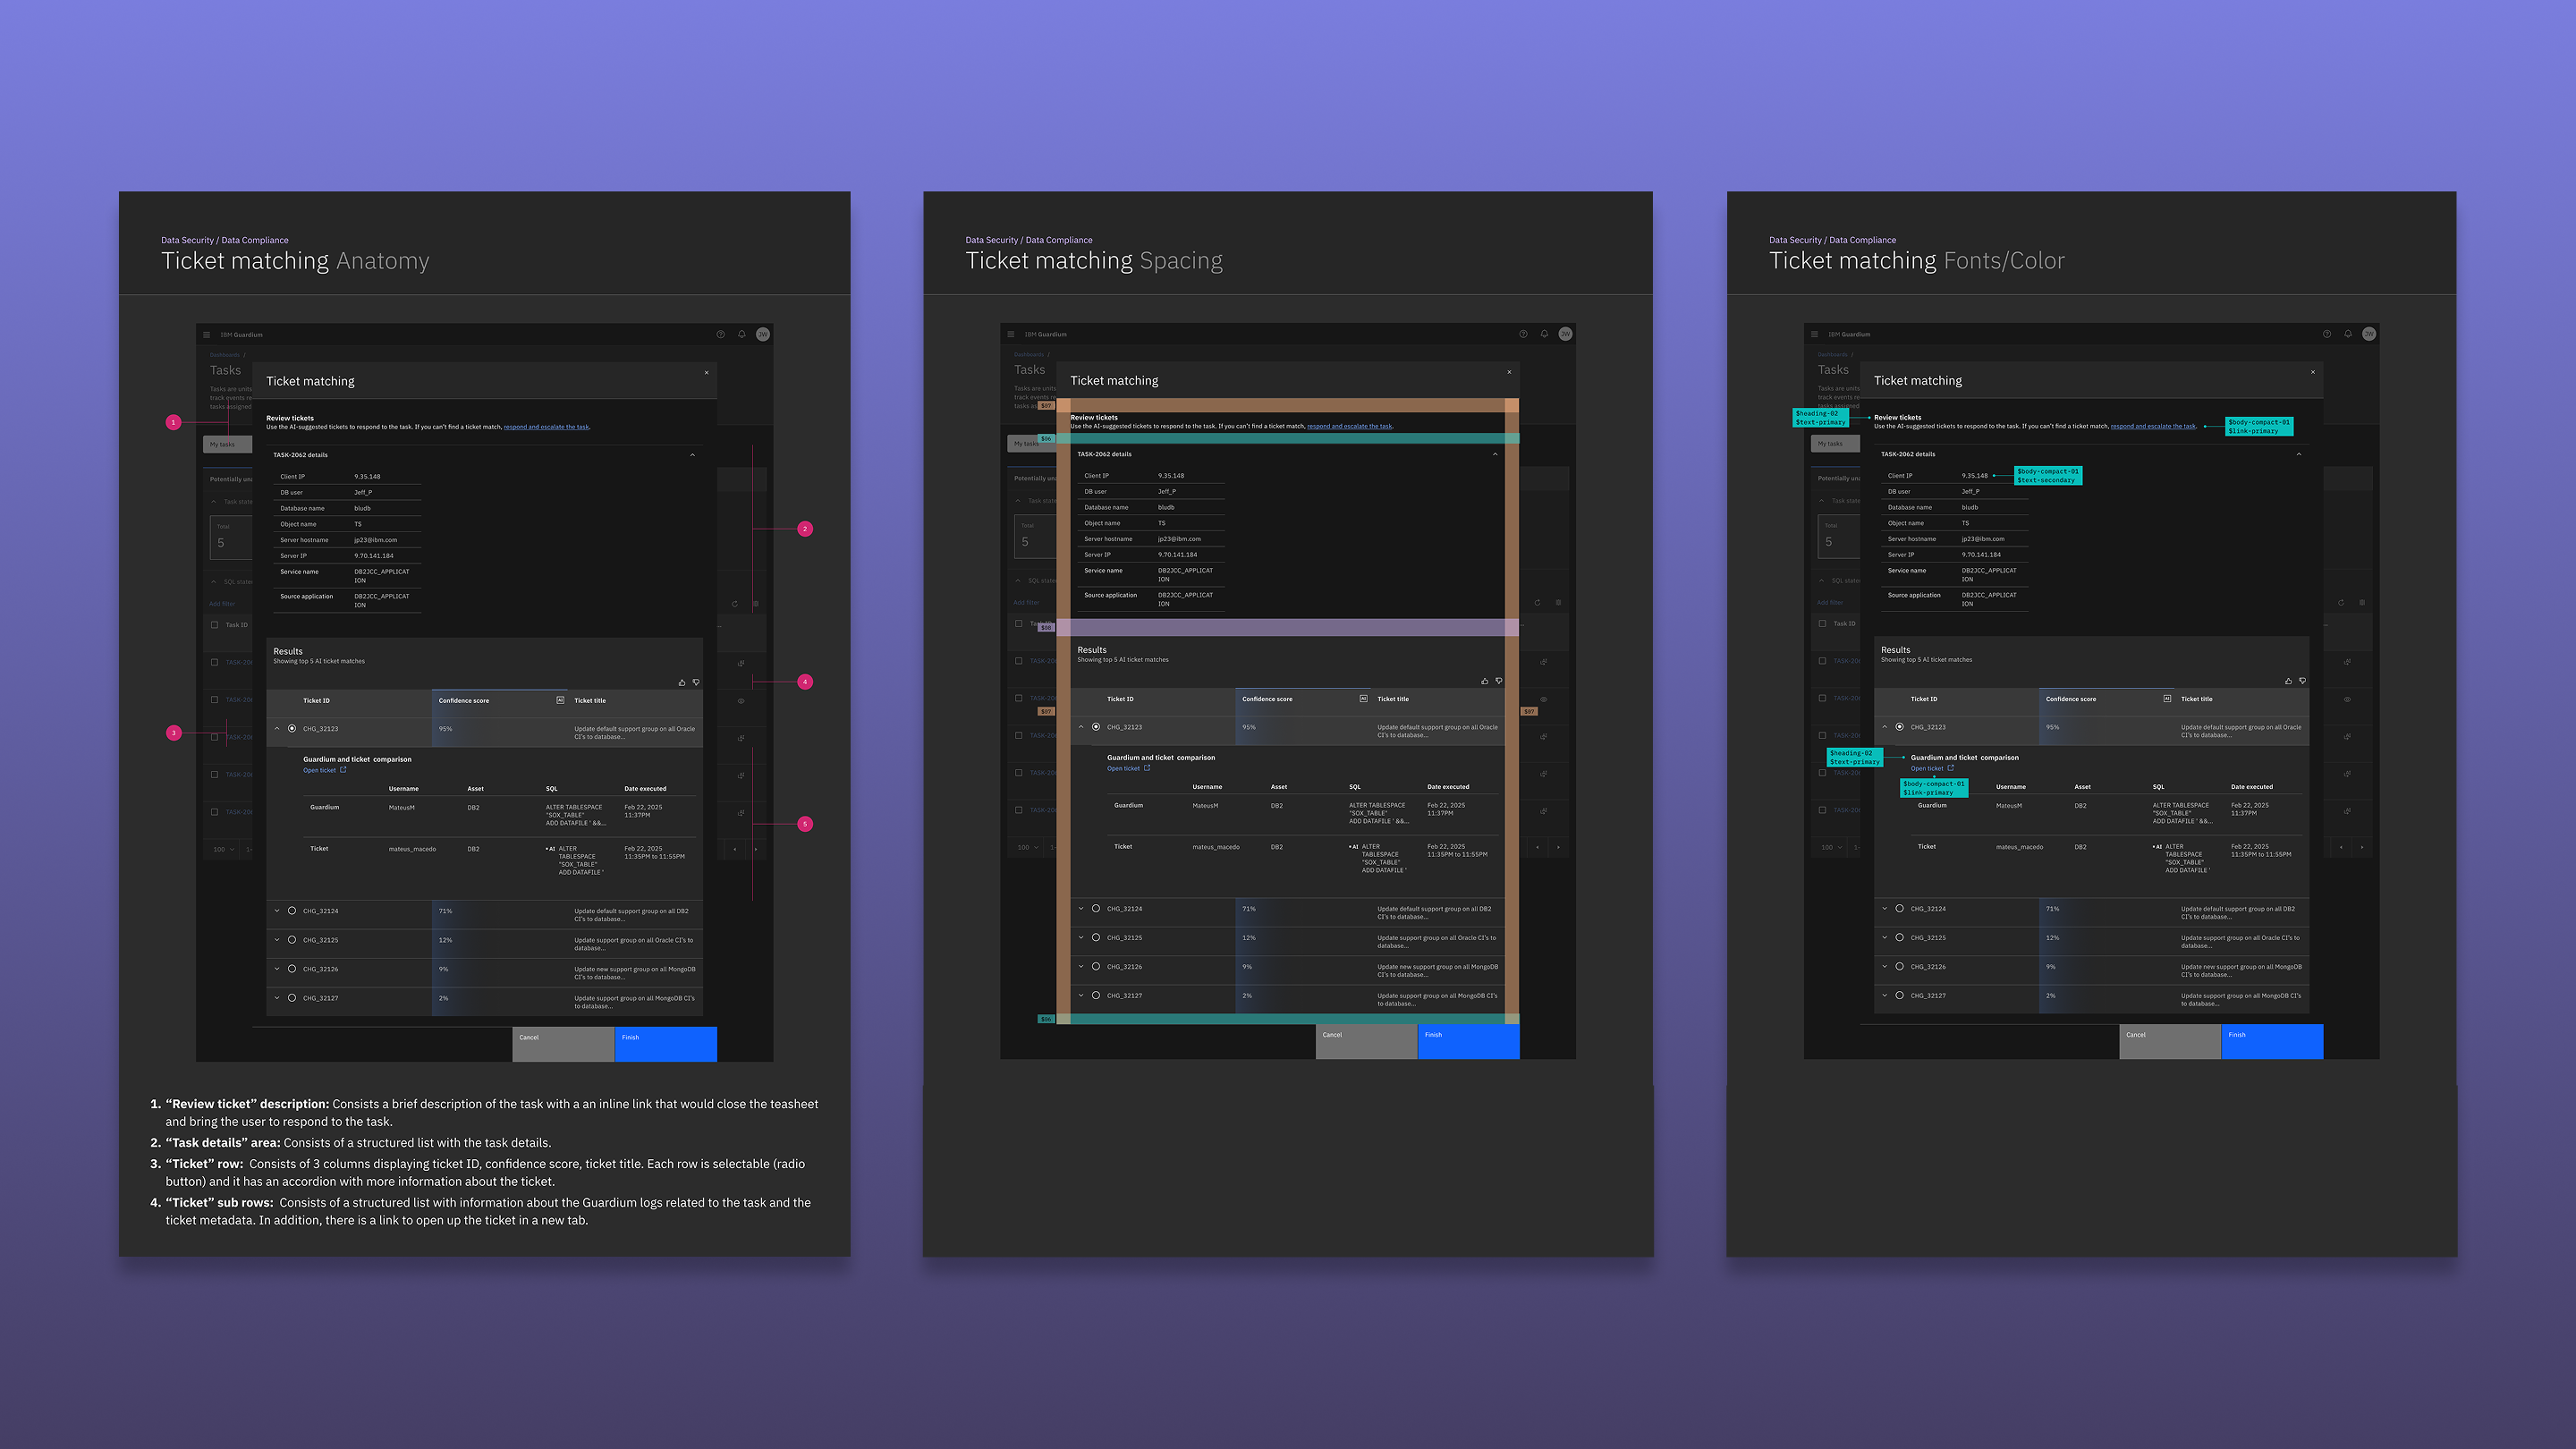Viewport: 2576px width, 1449px height.
Task: Click the thumbs down icon in Fonts/Color results
Action: (x=2303, y=681)
